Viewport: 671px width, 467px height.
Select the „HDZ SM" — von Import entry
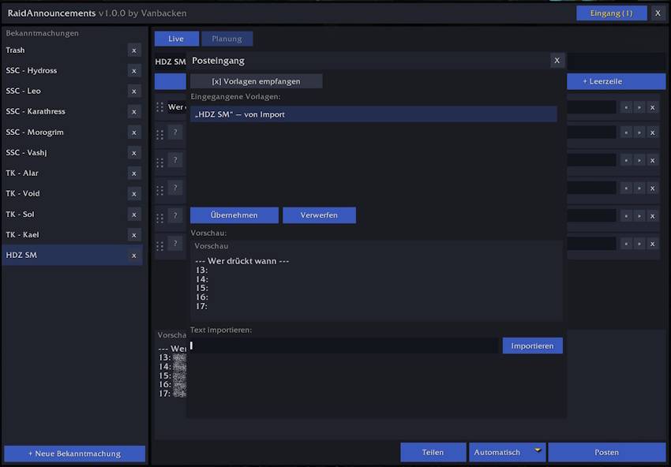[x=373, y=114]
